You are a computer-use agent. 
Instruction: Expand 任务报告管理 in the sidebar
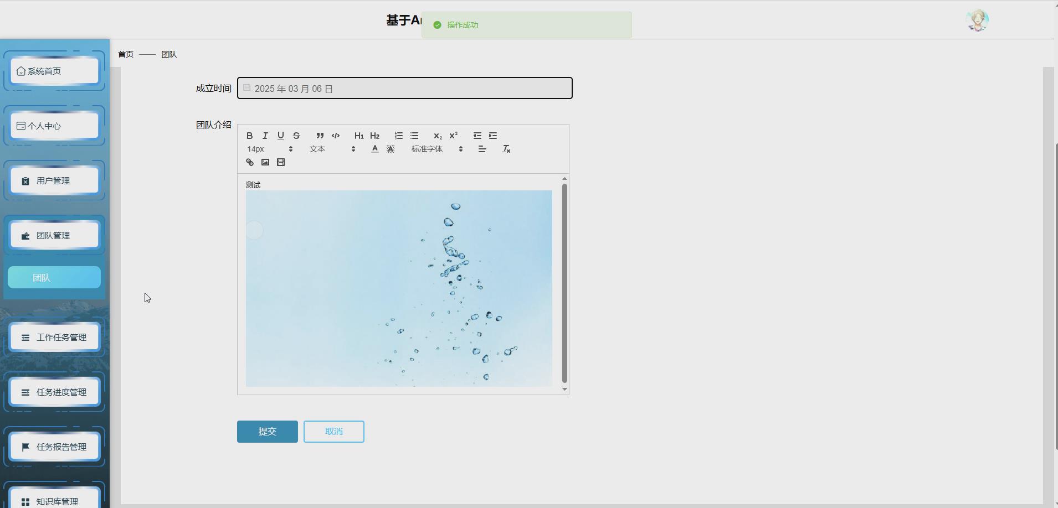pos(54,447)
